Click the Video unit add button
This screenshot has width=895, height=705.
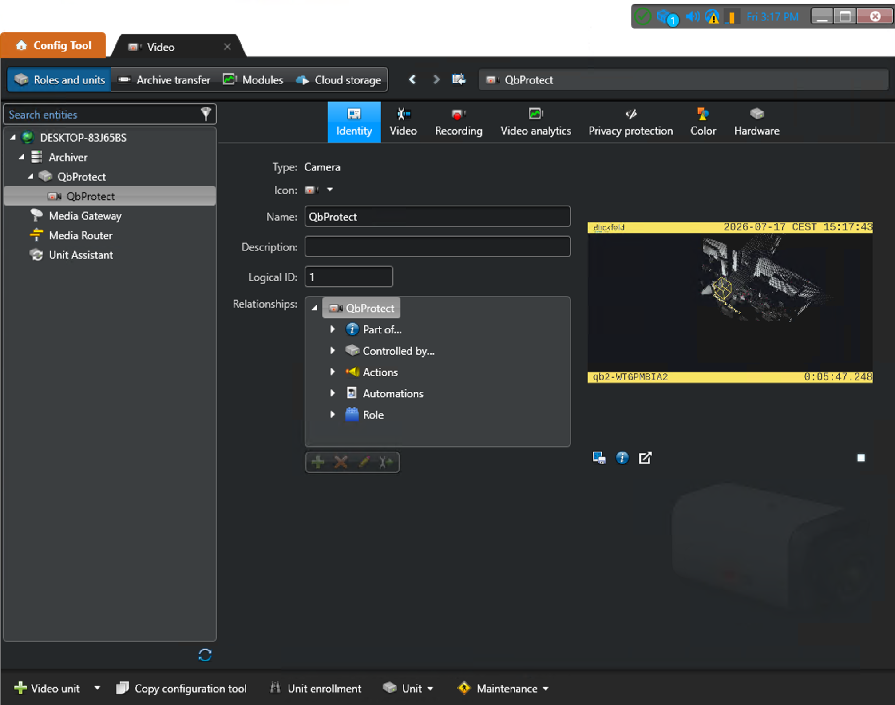tap(47, 688)
